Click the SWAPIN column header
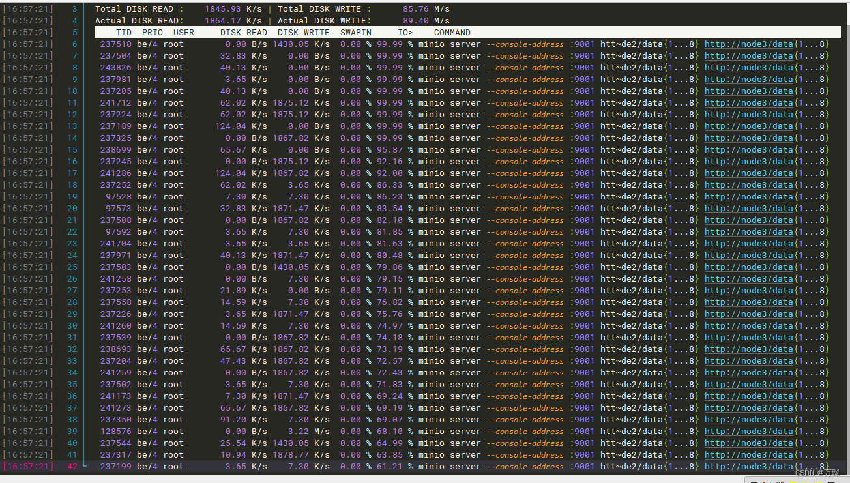 (356, 33)
